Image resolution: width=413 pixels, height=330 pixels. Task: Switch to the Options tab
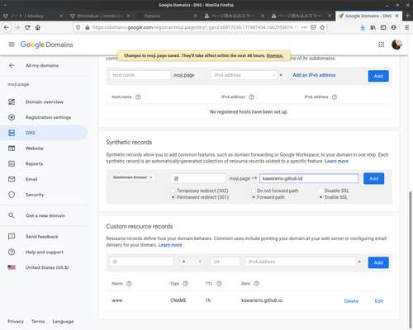coord(167,16)
